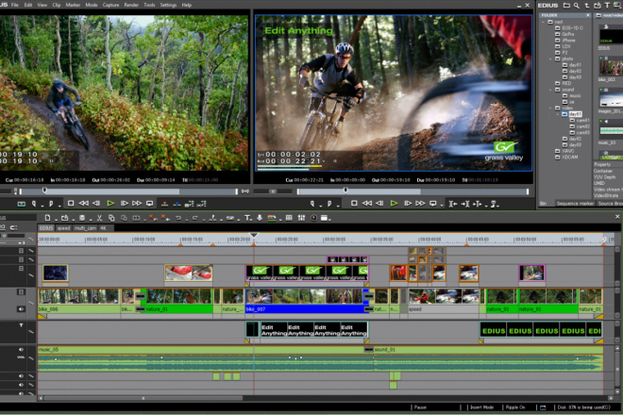Image resolution: width=623 pixels, height=415 pixels.
Task: Set In point in recorder monitor
Action: tap(312, 204)
